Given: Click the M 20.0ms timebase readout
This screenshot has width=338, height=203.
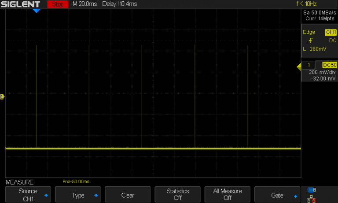Looking at the screenshot, I should (85, 4).
